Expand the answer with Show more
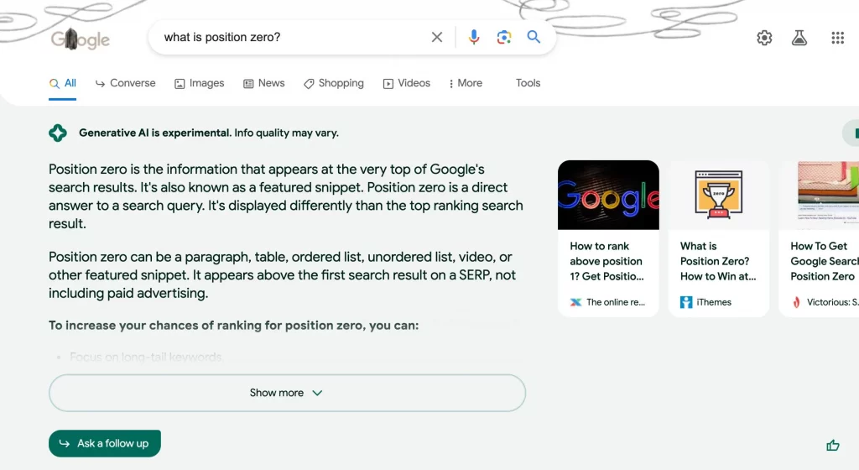This screenshot has height=470, width=859. [287, 393]
